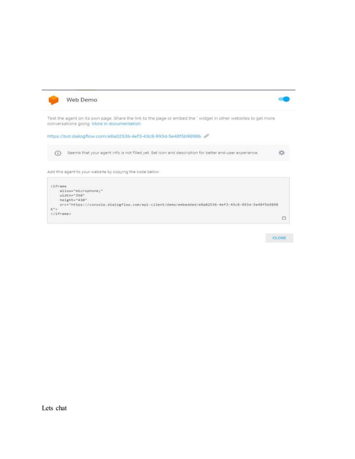Click the src console.dialogflow.com line in code

[169, 204]
